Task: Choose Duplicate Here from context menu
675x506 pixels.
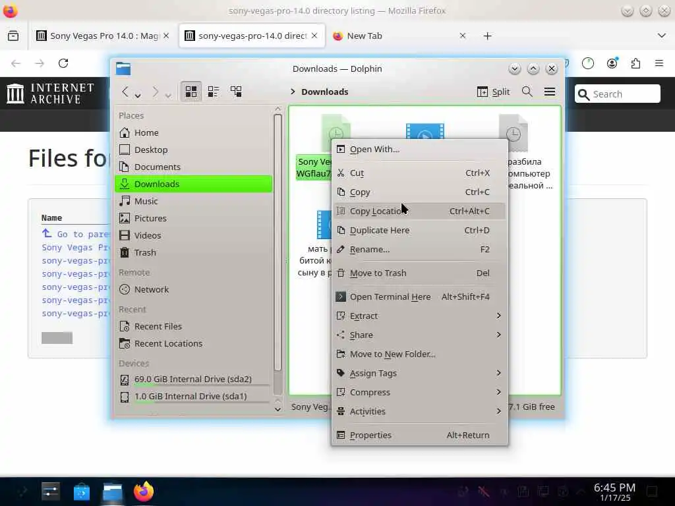Action: point(420,230)
